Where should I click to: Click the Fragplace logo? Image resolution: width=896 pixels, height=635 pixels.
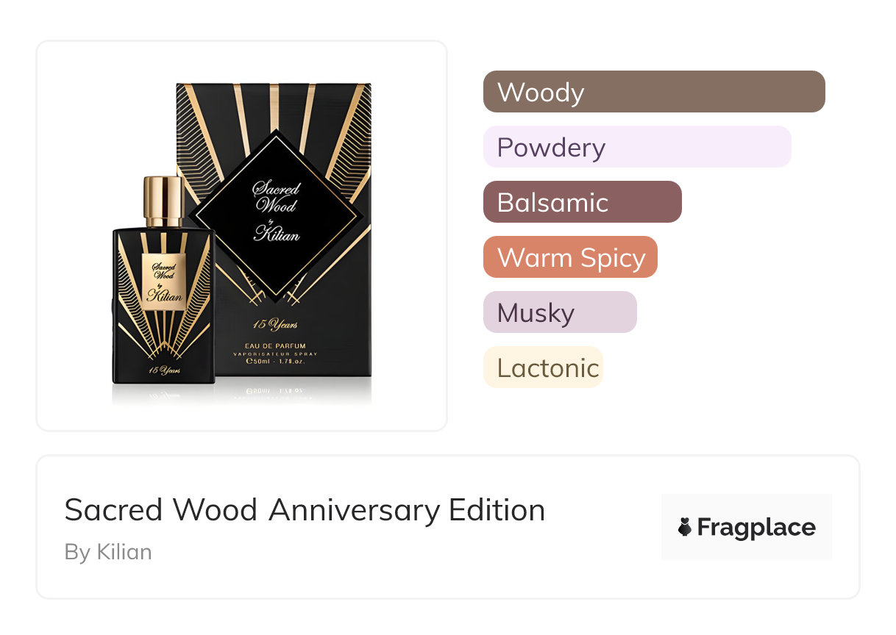pyautogui.click(x=747, y=527)
